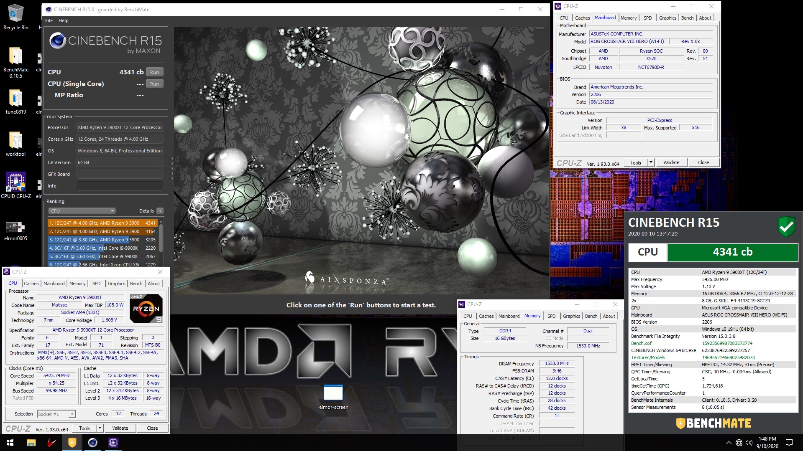Open the BenchMate 0.10.5 desktop icon
This screenshot has width=803, height=451.
(x=15, y=61)
